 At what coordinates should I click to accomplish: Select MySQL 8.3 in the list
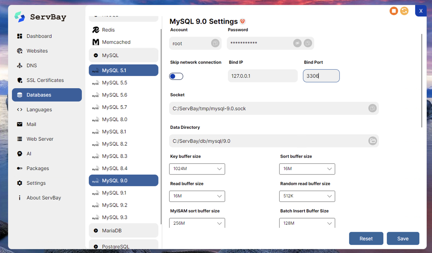coord(124,156)
